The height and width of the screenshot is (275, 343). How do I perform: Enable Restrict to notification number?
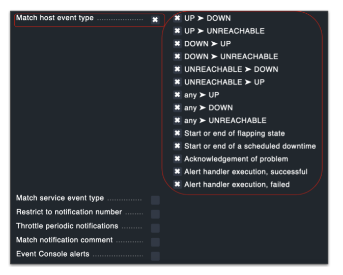tap(155, 214)
